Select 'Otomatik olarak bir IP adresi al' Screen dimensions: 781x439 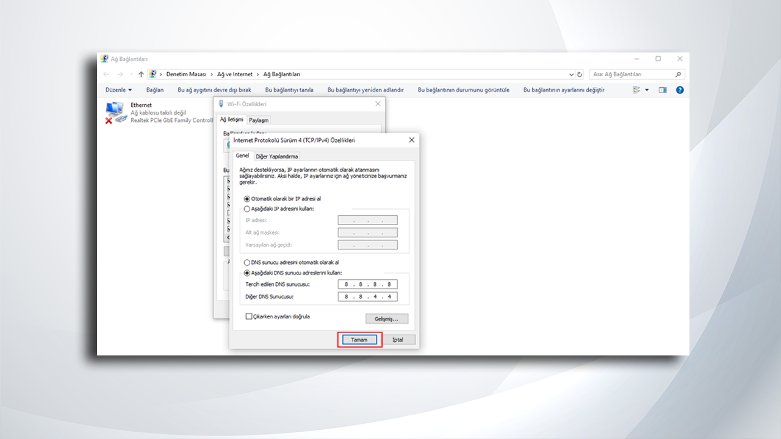pos(247,199)
